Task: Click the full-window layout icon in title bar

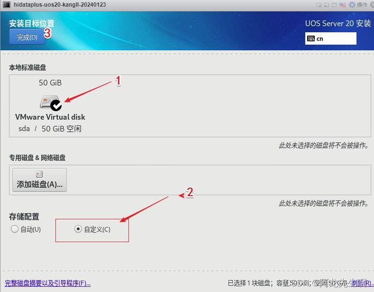Action: click(334, 5)
